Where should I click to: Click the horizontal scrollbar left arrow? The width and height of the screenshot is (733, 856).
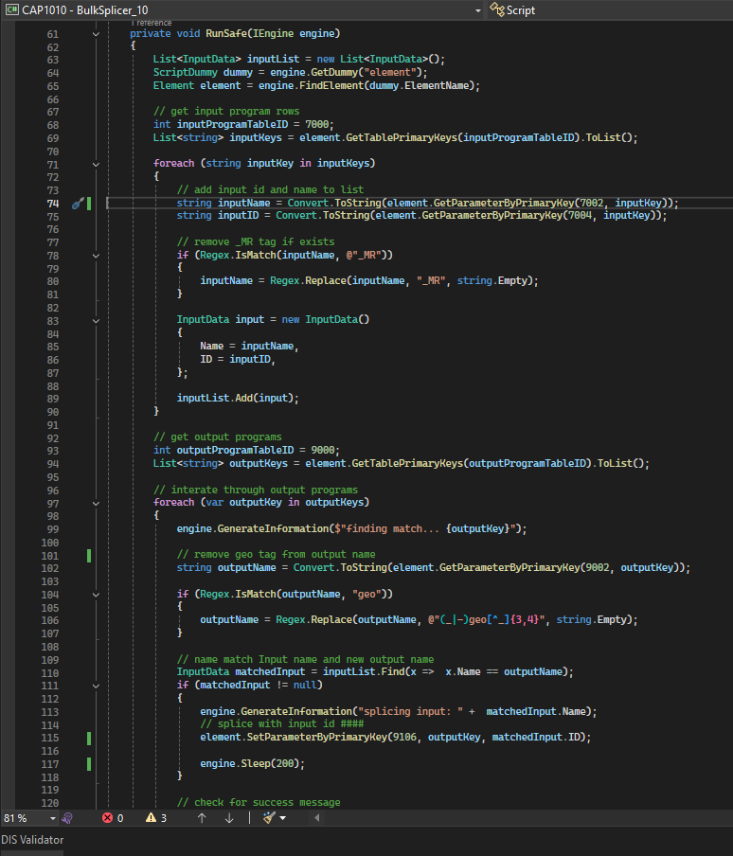click(x=316, y=818)
